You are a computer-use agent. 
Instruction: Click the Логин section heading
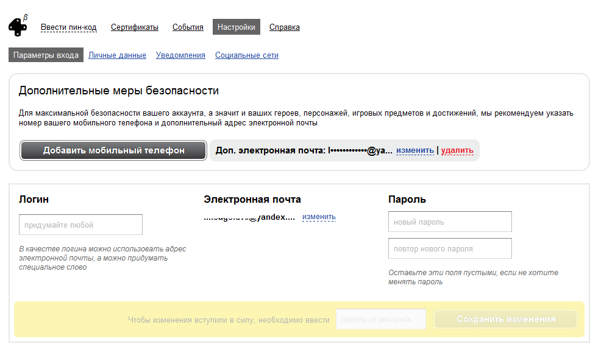34,200
